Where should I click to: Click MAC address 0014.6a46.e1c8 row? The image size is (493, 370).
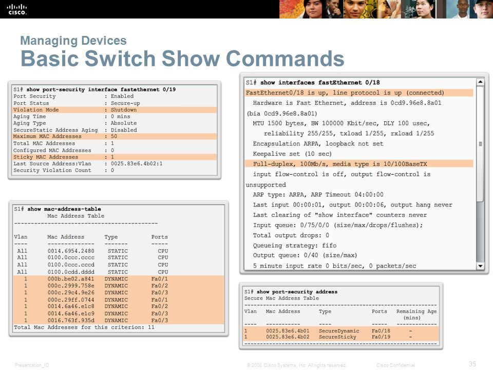click(119, 306)
